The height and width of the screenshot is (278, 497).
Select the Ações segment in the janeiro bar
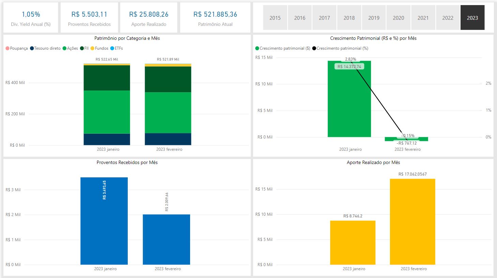point(107,112)
